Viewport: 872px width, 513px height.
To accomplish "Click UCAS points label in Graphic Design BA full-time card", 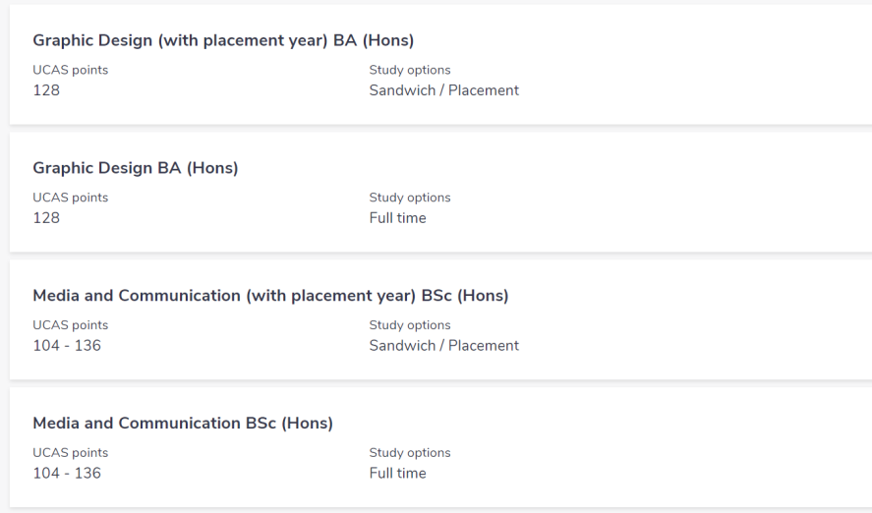I will 71,198.
